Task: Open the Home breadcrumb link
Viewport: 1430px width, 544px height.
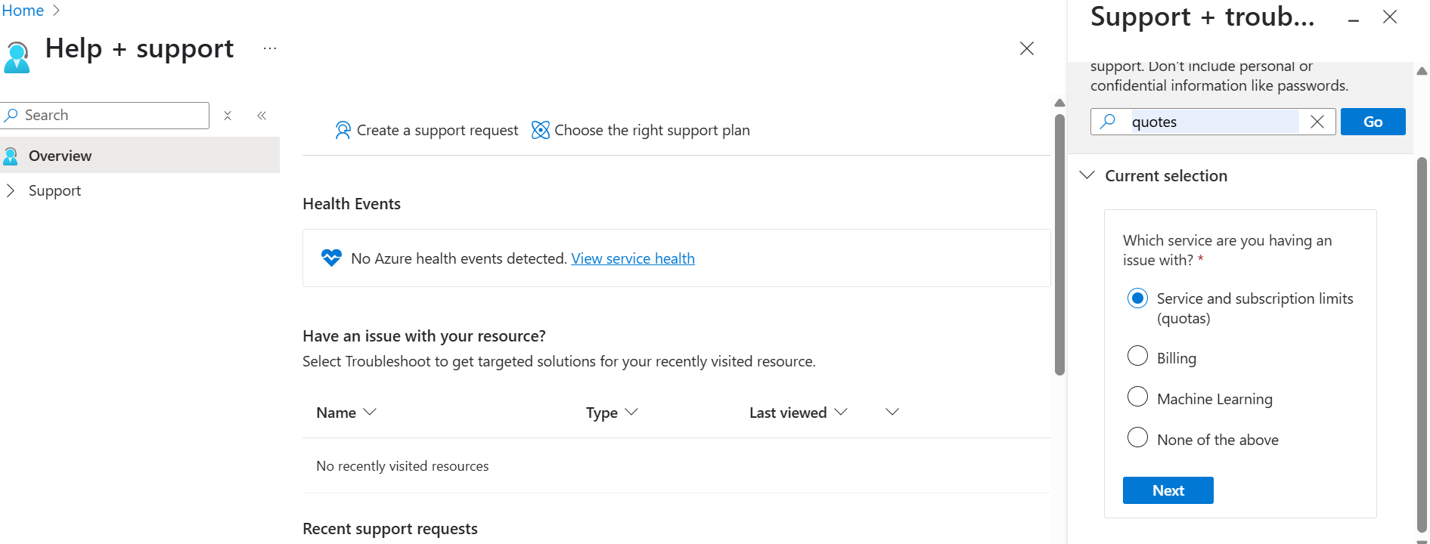Action: tap(23, 11)
